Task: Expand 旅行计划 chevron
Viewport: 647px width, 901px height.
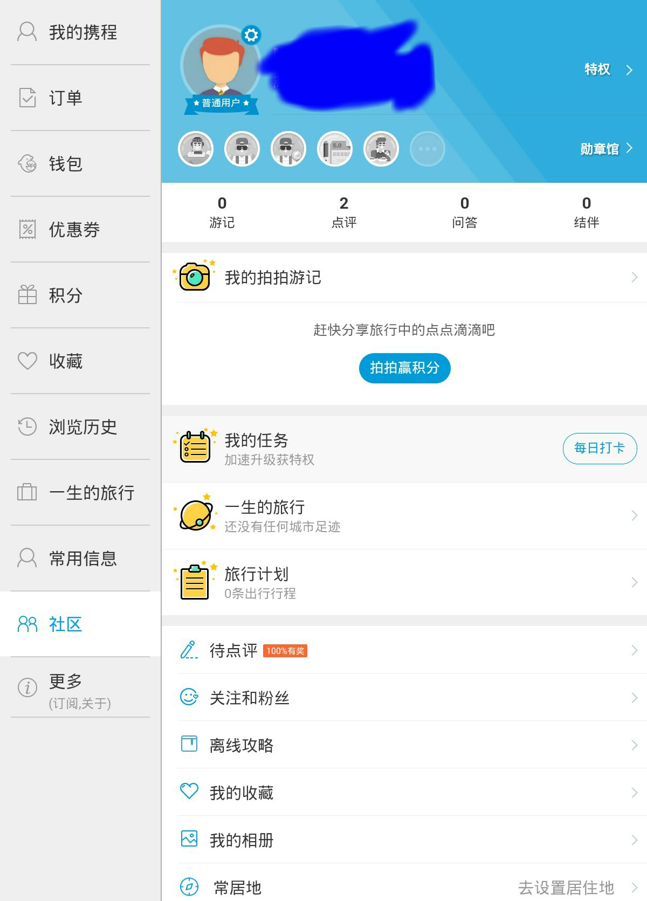Action: pyautogui.click(x=635, y=582)
